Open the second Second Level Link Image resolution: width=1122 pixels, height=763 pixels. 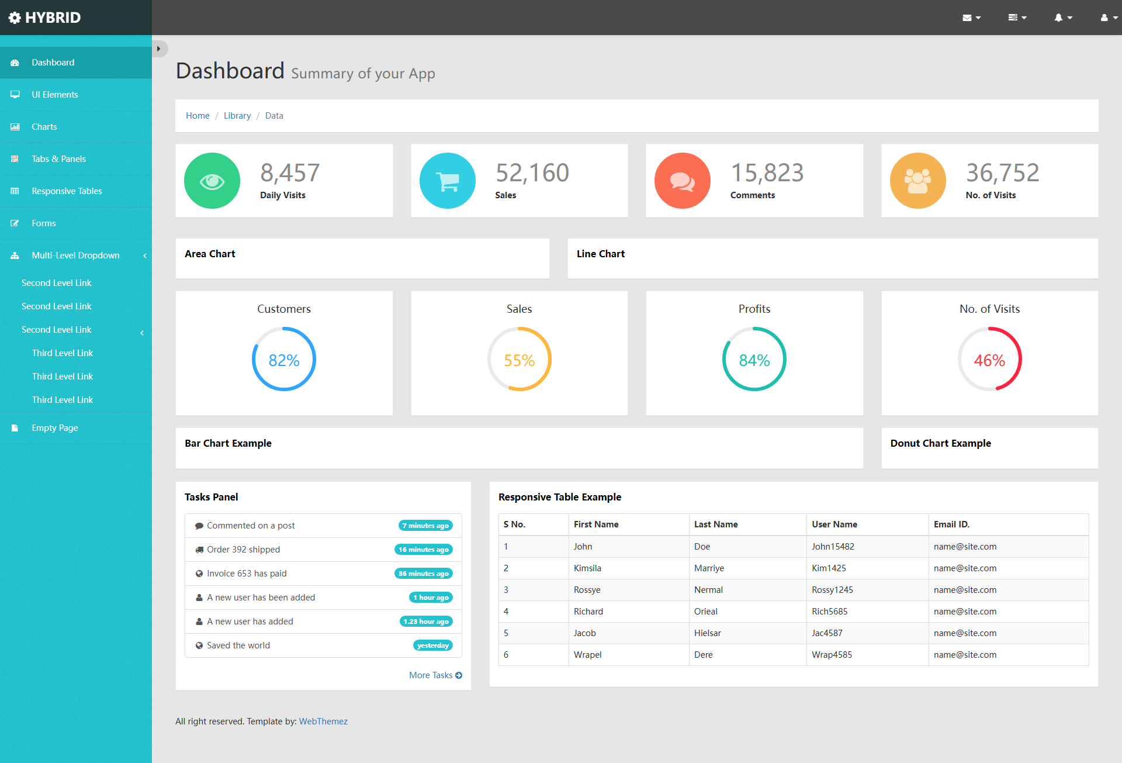click(x=56, y=306)
